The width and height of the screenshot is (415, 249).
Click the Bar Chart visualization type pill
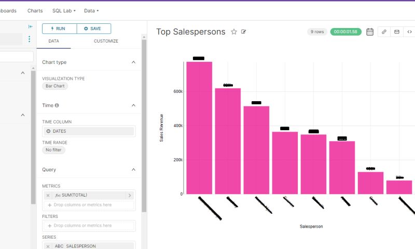coord(55,86)
